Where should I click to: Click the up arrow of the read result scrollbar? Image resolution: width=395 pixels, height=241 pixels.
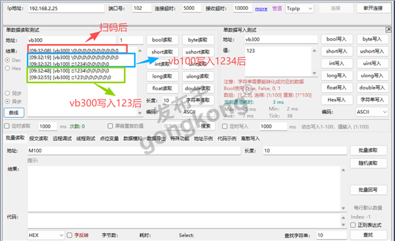pyautogui.click(x=140, y=51)
